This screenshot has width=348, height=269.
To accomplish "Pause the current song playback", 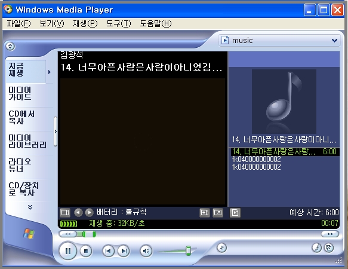I will [x=68, y=251].
